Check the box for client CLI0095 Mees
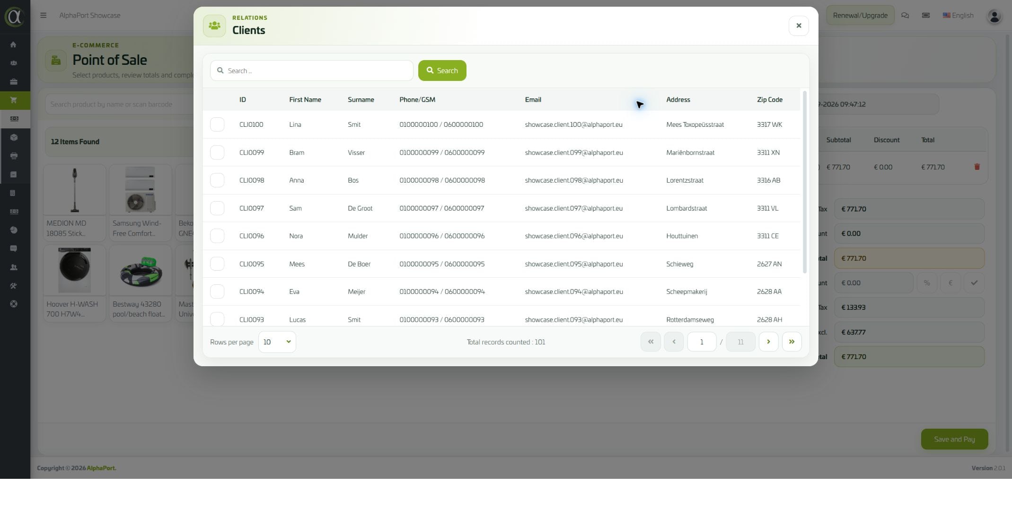The width and height of the screenshot is (1012, 511). (x=217, y=264)
